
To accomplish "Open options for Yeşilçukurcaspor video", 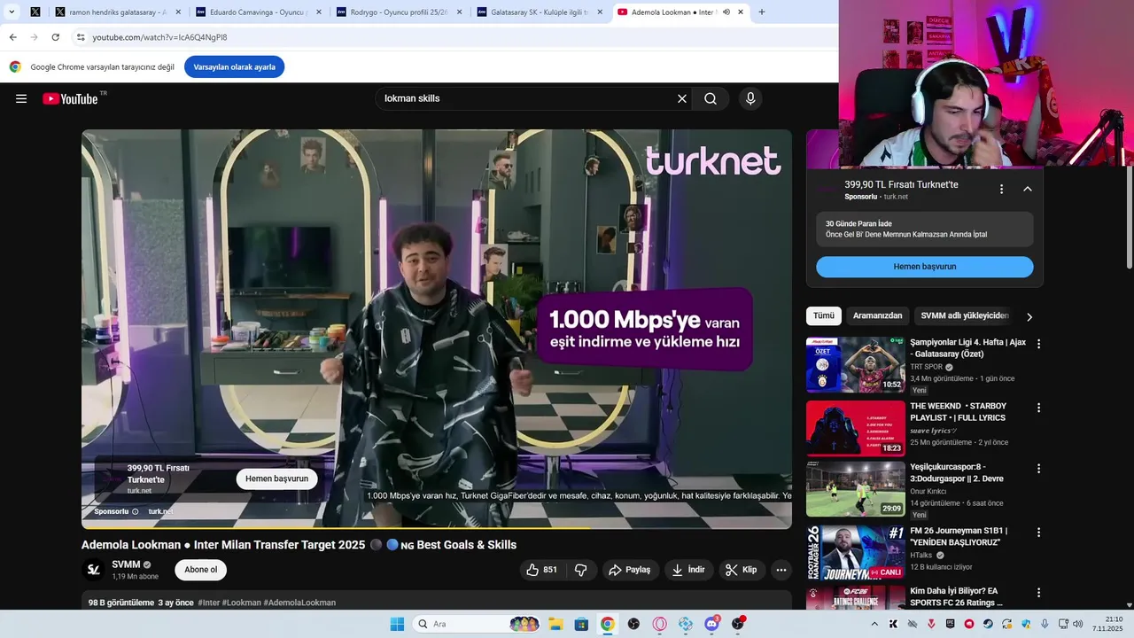I will point(1039,468).
